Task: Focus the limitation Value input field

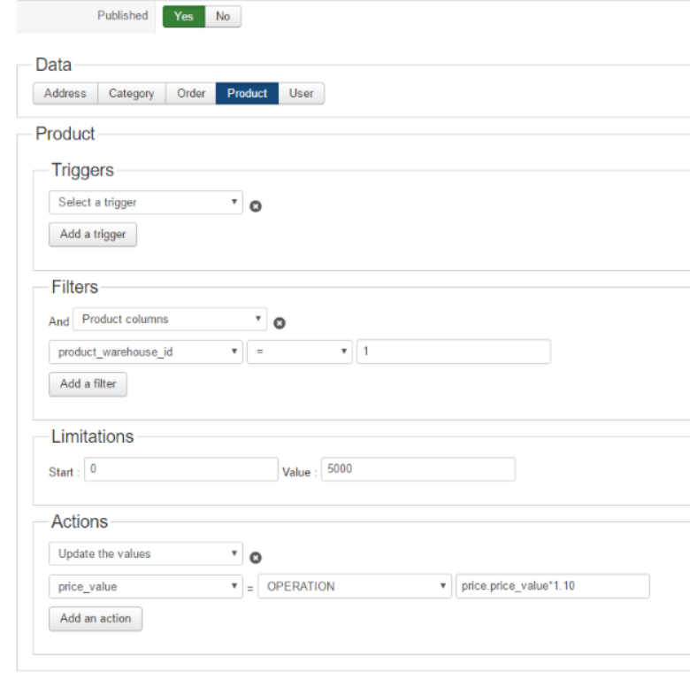Action: click(418, 469)
